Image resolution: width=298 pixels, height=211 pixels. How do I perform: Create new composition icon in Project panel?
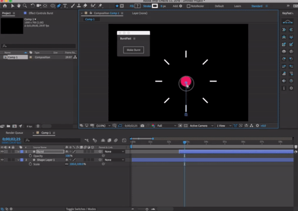pyautogui.click(x=14, y=126)
